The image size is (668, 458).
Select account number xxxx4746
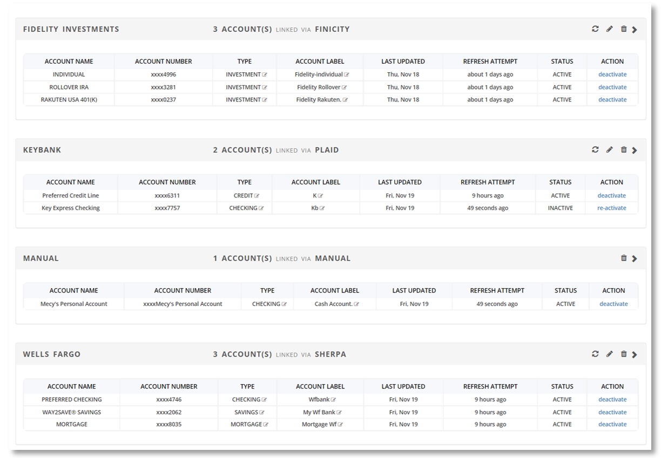169,399
